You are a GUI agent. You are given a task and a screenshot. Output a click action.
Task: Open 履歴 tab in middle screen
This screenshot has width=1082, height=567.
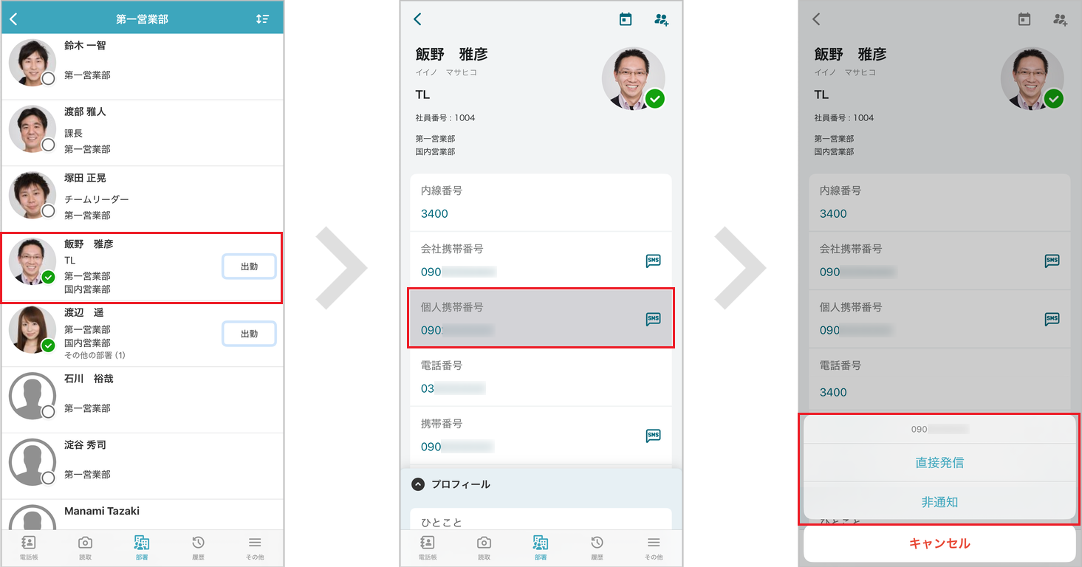tap(597, 548)
